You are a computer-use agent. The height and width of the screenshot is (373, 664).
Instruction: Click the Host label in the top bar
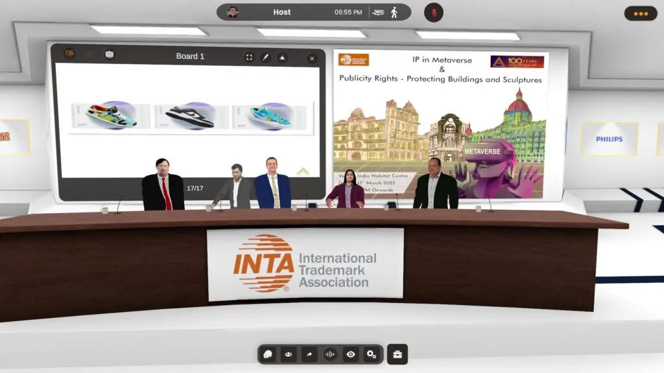[281, 12]
